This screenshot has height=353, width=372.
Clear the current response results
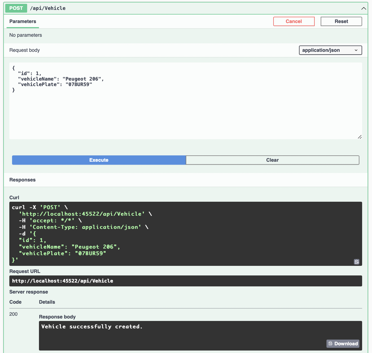(272, 160)
